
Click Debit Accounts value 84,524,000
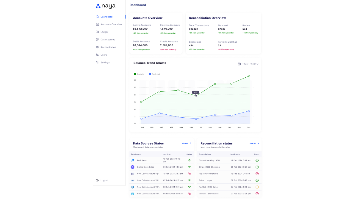pos(140,45)
